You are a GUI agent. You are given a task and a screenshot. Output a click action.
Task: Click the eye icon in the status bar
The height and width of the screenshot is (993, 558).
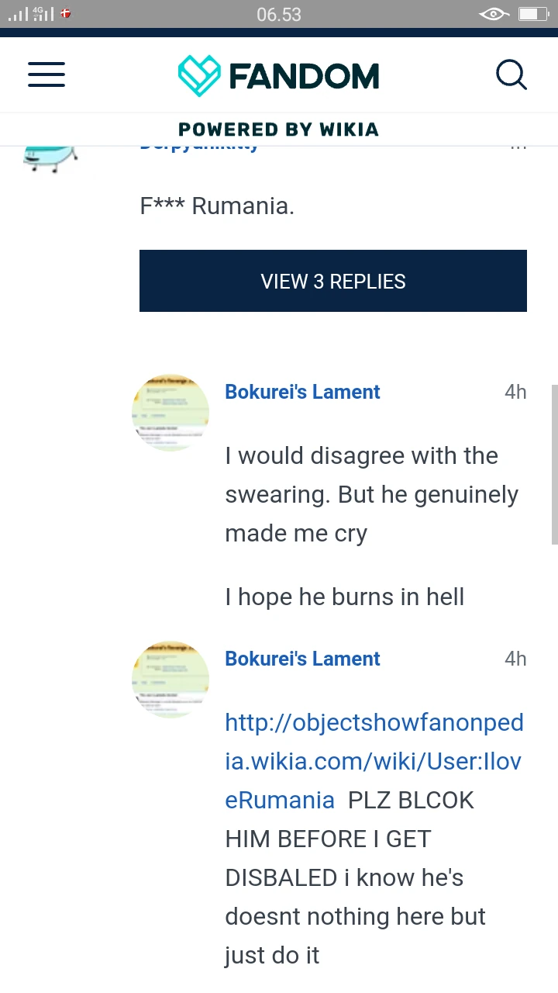(x=494, y=13)
